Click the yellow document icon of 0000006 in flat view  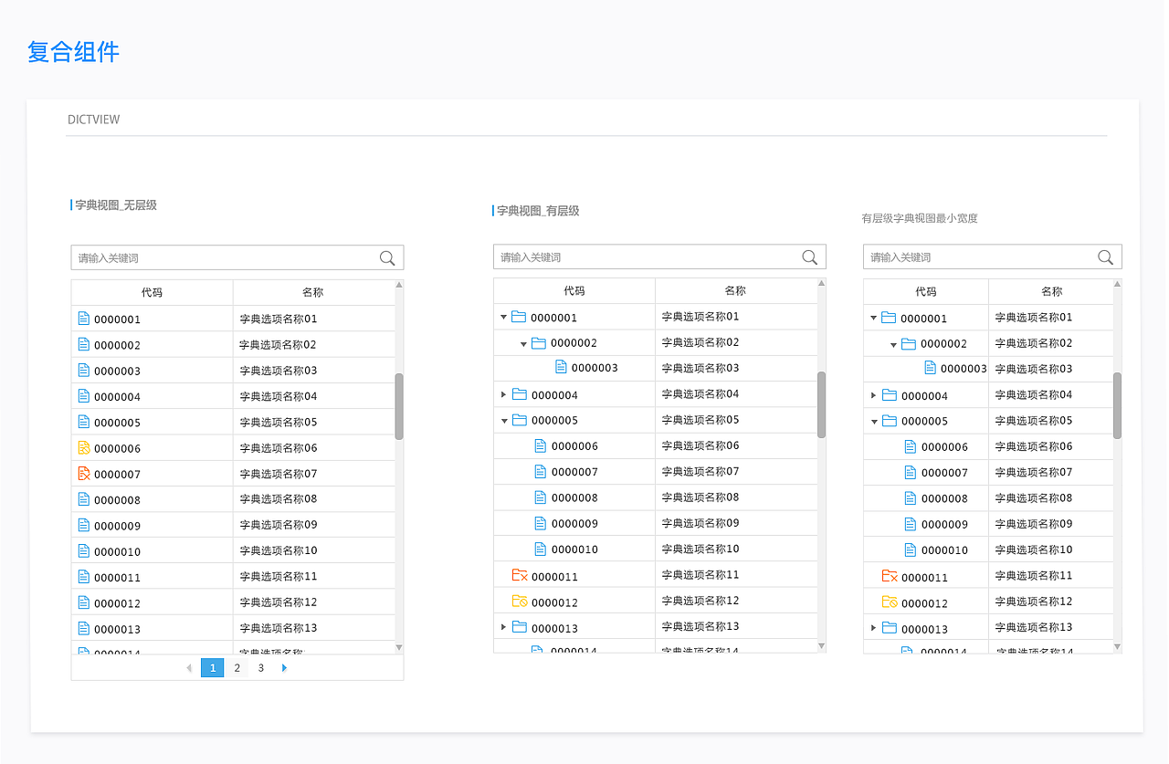84,448
